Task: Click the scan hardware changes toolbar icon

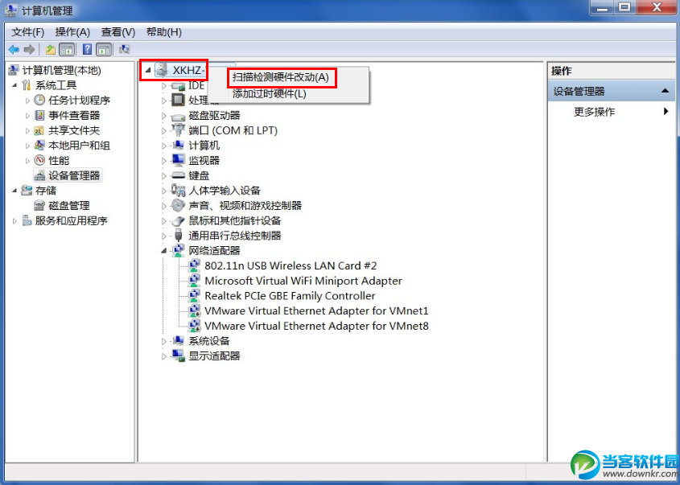Action: pos(125,49)
